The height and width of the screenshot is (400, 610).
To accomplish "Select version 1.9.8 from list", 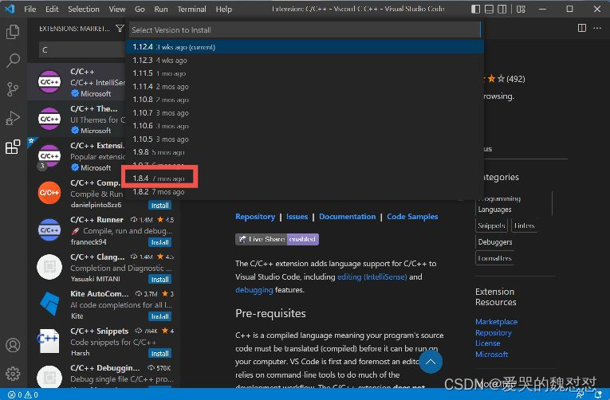I will tap(305, 152).
